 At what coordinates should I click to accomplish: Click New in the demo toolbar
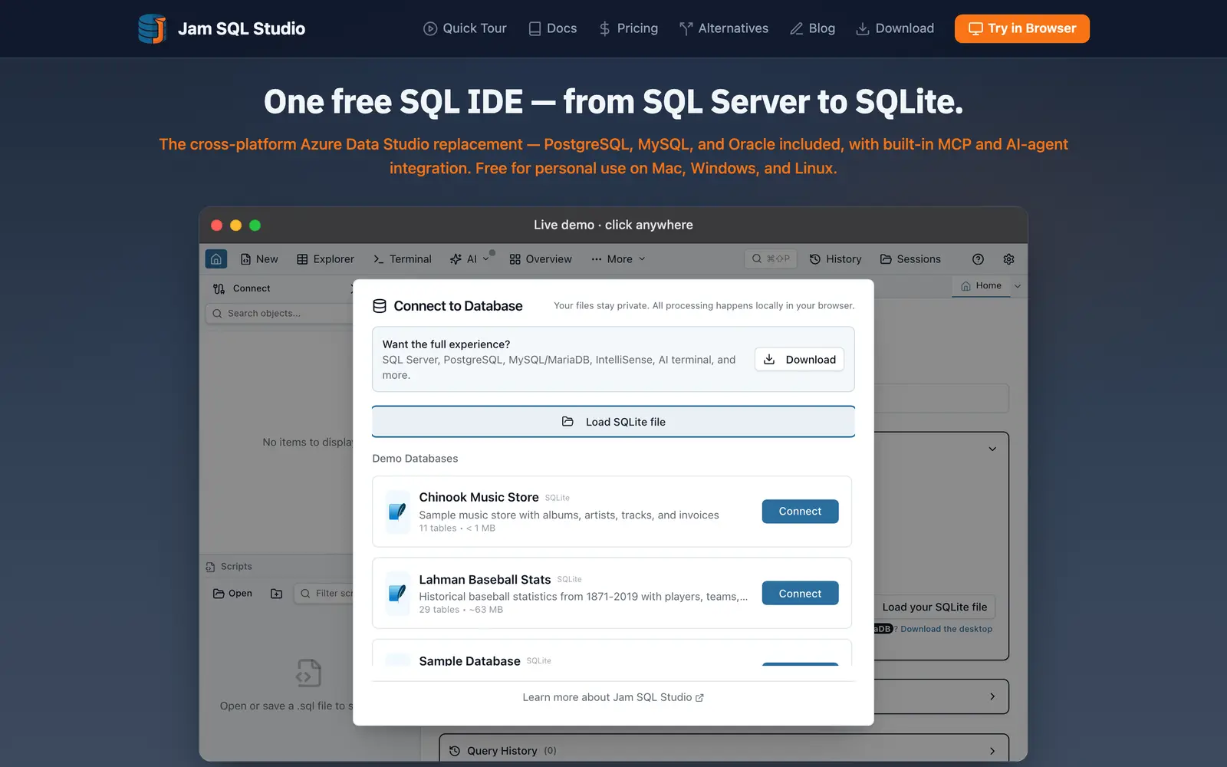click(x=259, y=259)
